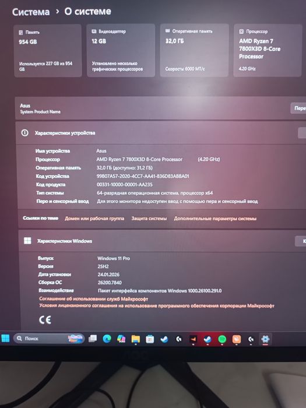Click the search magnifier icon in taskbar
Screen dimensions: 306x408
point(19,338)
